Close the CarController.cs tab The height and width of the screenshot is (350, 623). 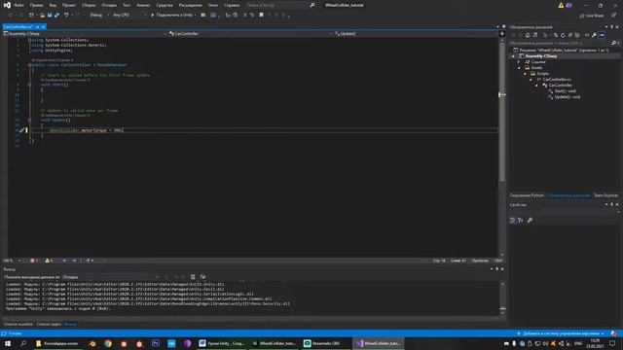(43, 26)
